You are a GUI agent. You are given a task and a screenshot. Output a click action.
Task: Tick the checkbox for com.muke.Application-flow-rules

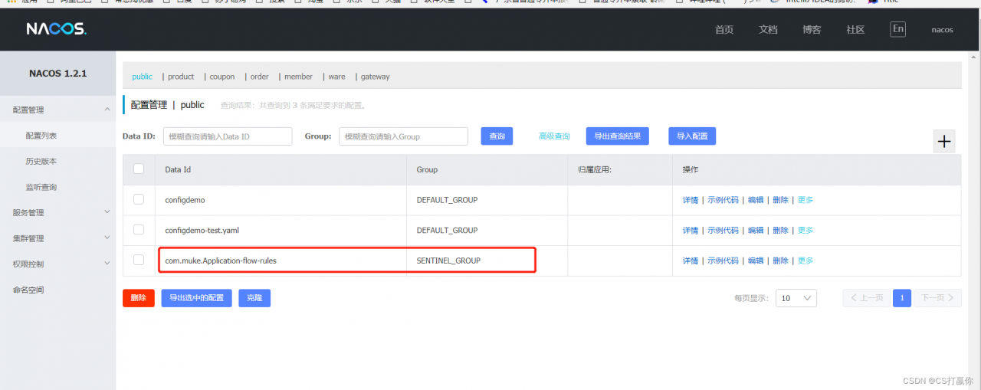pos(139,260)
